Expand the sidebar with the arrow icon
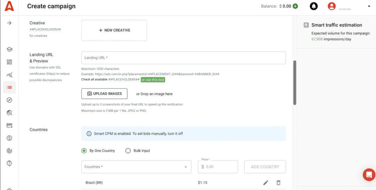Screen dimensions: 376x190 click(9, 23)
